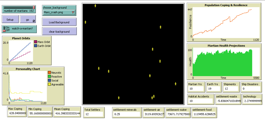The height and width of the screenshot is (122, 265).
Task: Click the green health histogram plot area
Action: point(226,62)
